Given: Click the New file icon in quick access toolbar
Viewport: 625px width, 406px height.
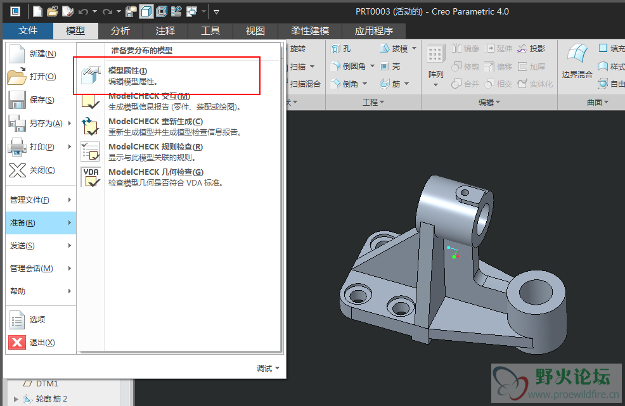Looking at the screenshot, I should click(37, 11).
